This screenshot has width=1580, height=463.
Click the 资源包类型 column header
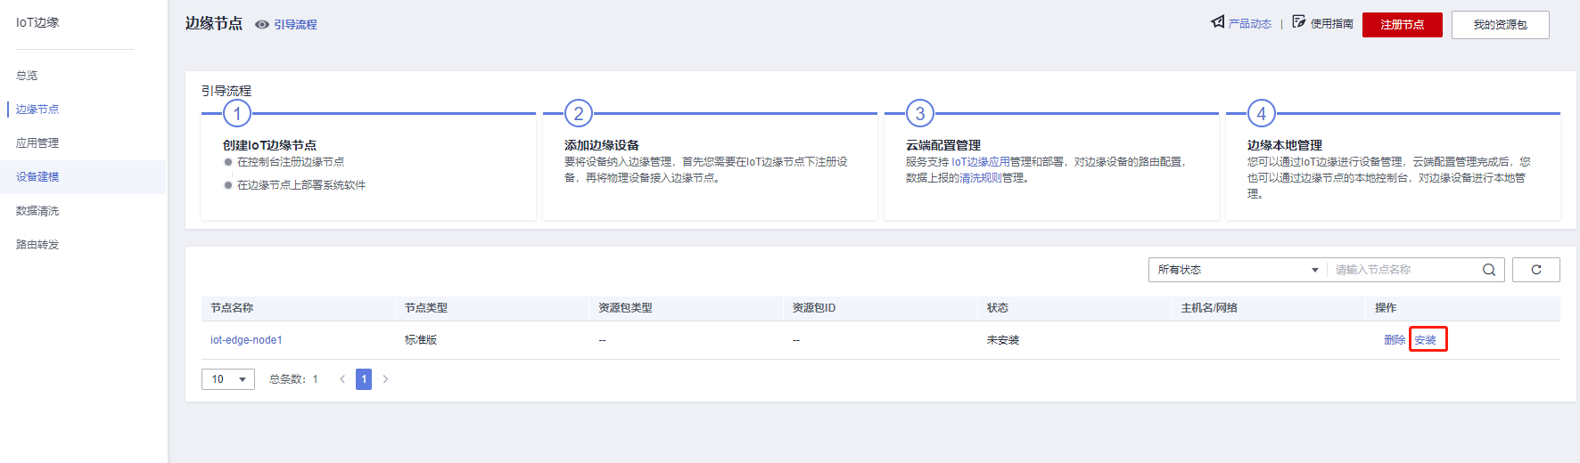625,308
